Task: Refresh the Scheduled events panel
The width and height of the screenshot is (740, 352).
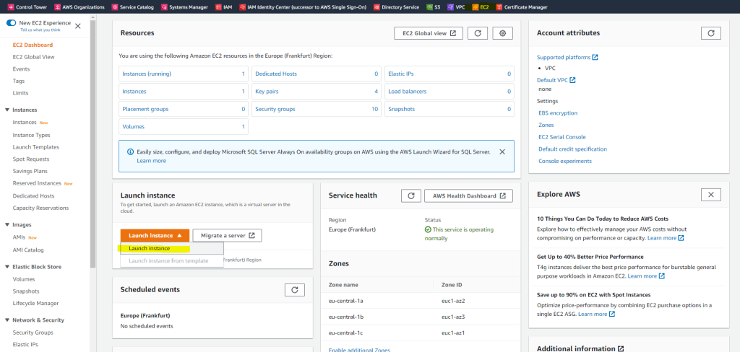Action: pyautogui.click(x=294, y=289)
